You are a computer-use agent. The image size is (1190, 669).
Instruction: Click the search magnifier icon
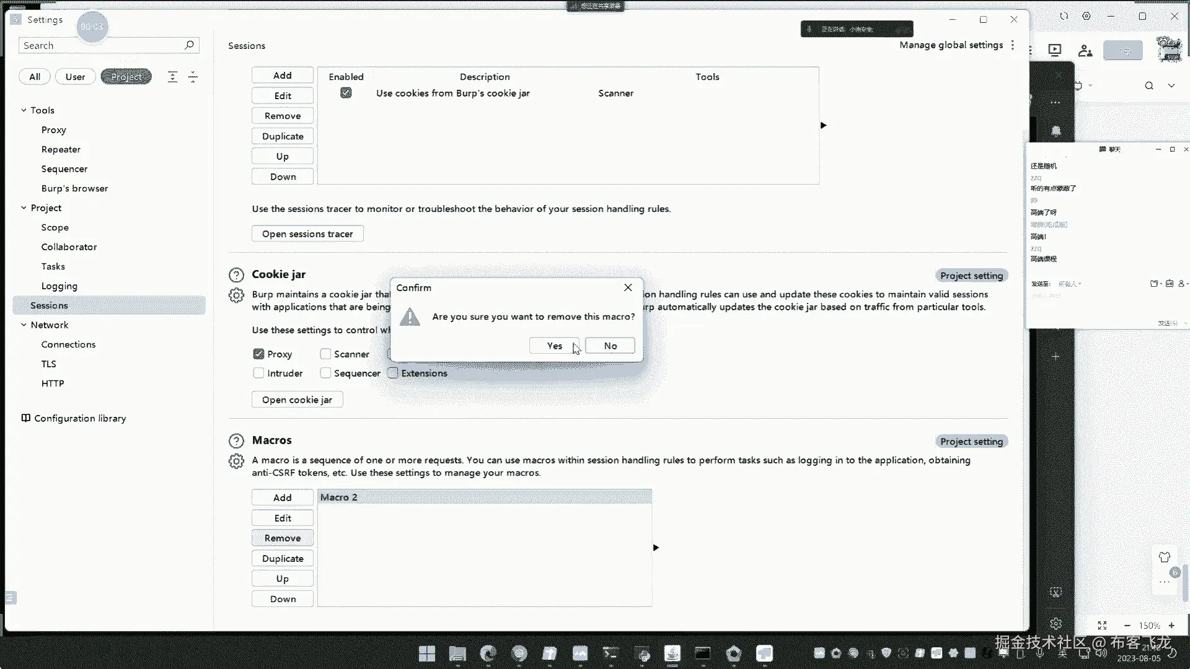[x=189, y=45]
